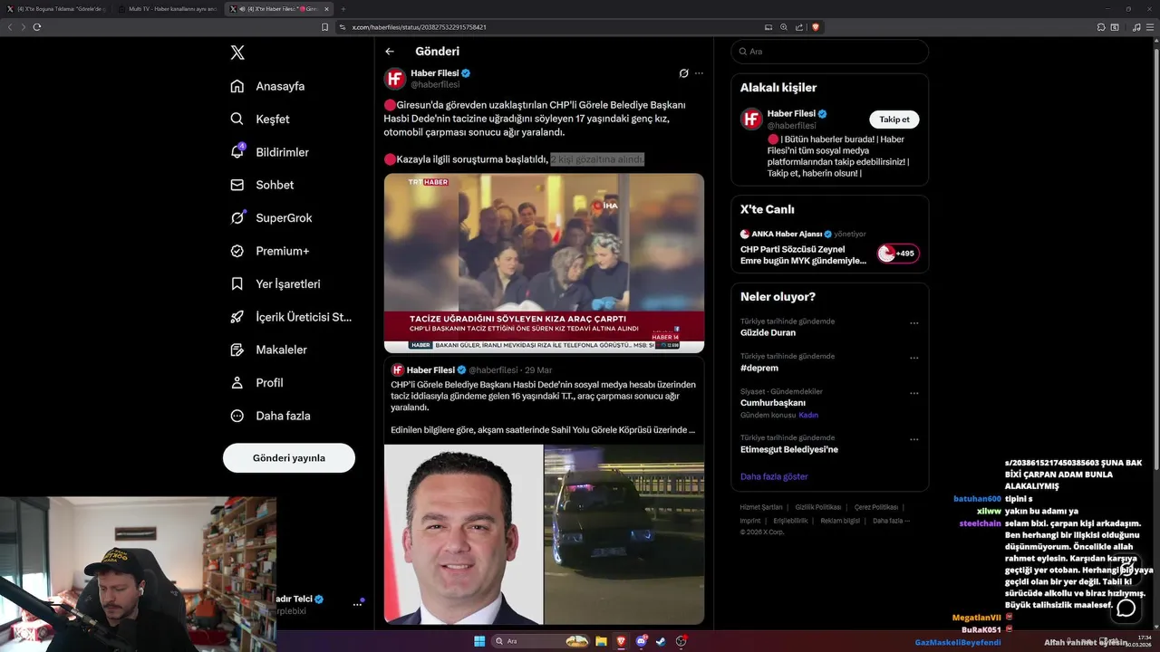Open account switcher dots near profile name
Screen dimensions: 1160x652
[357, 603]
